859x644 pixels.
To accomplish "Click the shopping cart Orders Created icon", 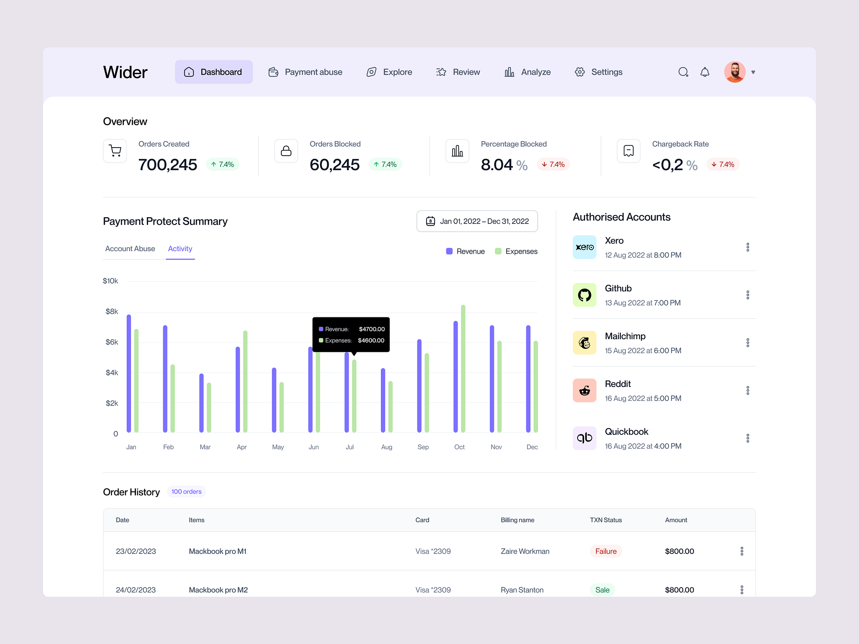I will (x=115, y=151).
